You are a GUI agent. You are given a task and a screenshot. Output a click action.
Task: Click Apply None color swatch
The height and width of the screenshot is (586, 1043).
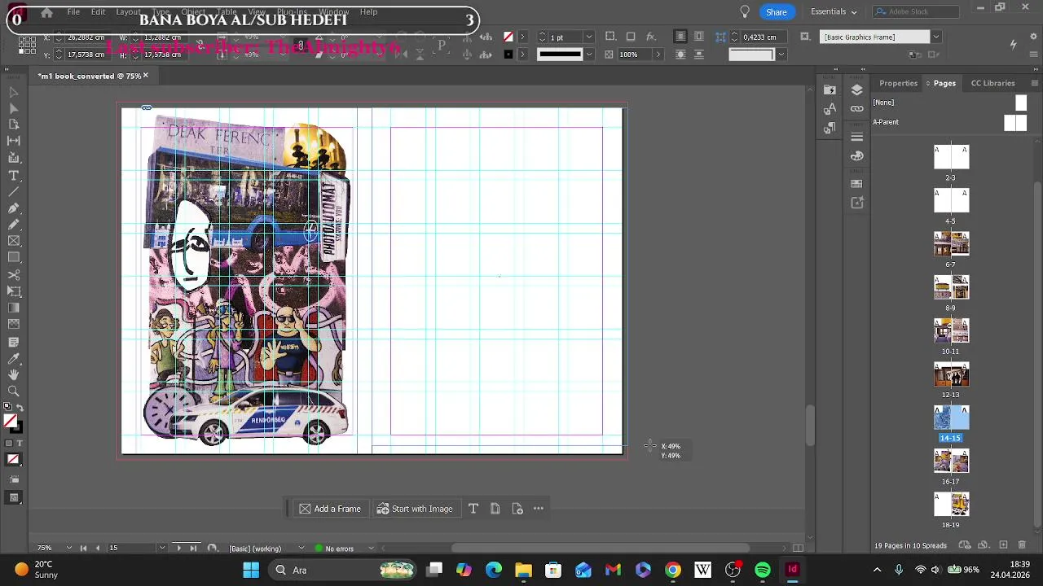click(x=13, y=460)
